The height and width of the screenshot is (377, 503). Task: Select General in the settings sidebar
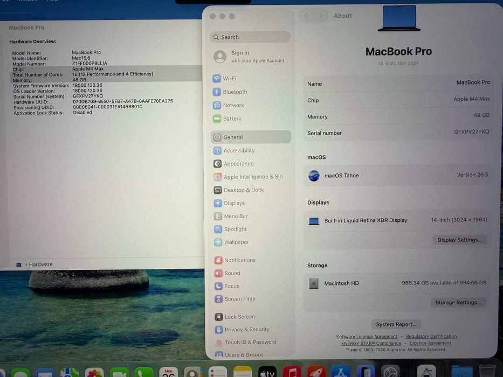(x=251, y=137)
